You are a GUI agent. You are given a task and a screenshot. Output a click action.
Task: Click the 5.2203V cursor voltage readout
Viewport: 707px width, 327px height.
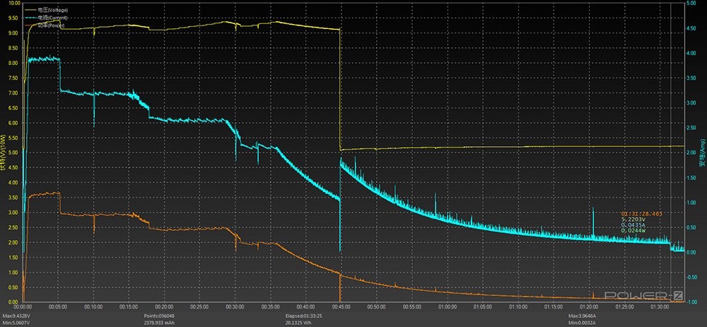633,219
